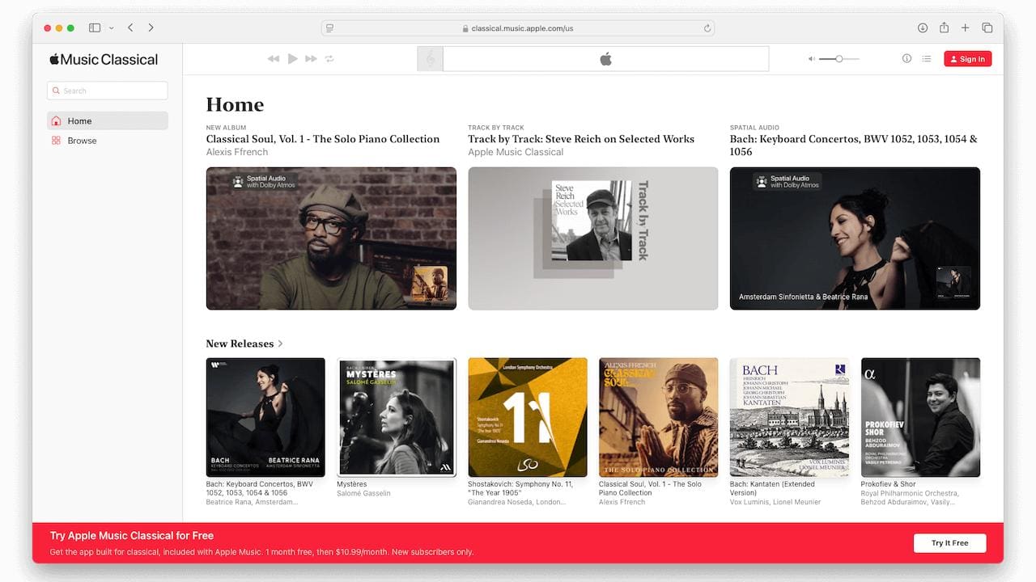Open Classical Soul album cover in New Releases
Image resolution: width=1036 pixels, height=582 pixels.
659,417
